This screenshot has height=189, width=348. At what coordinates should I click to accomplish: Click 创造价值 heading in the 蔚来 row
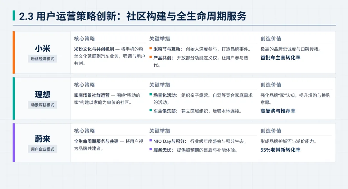pos(271,130)
